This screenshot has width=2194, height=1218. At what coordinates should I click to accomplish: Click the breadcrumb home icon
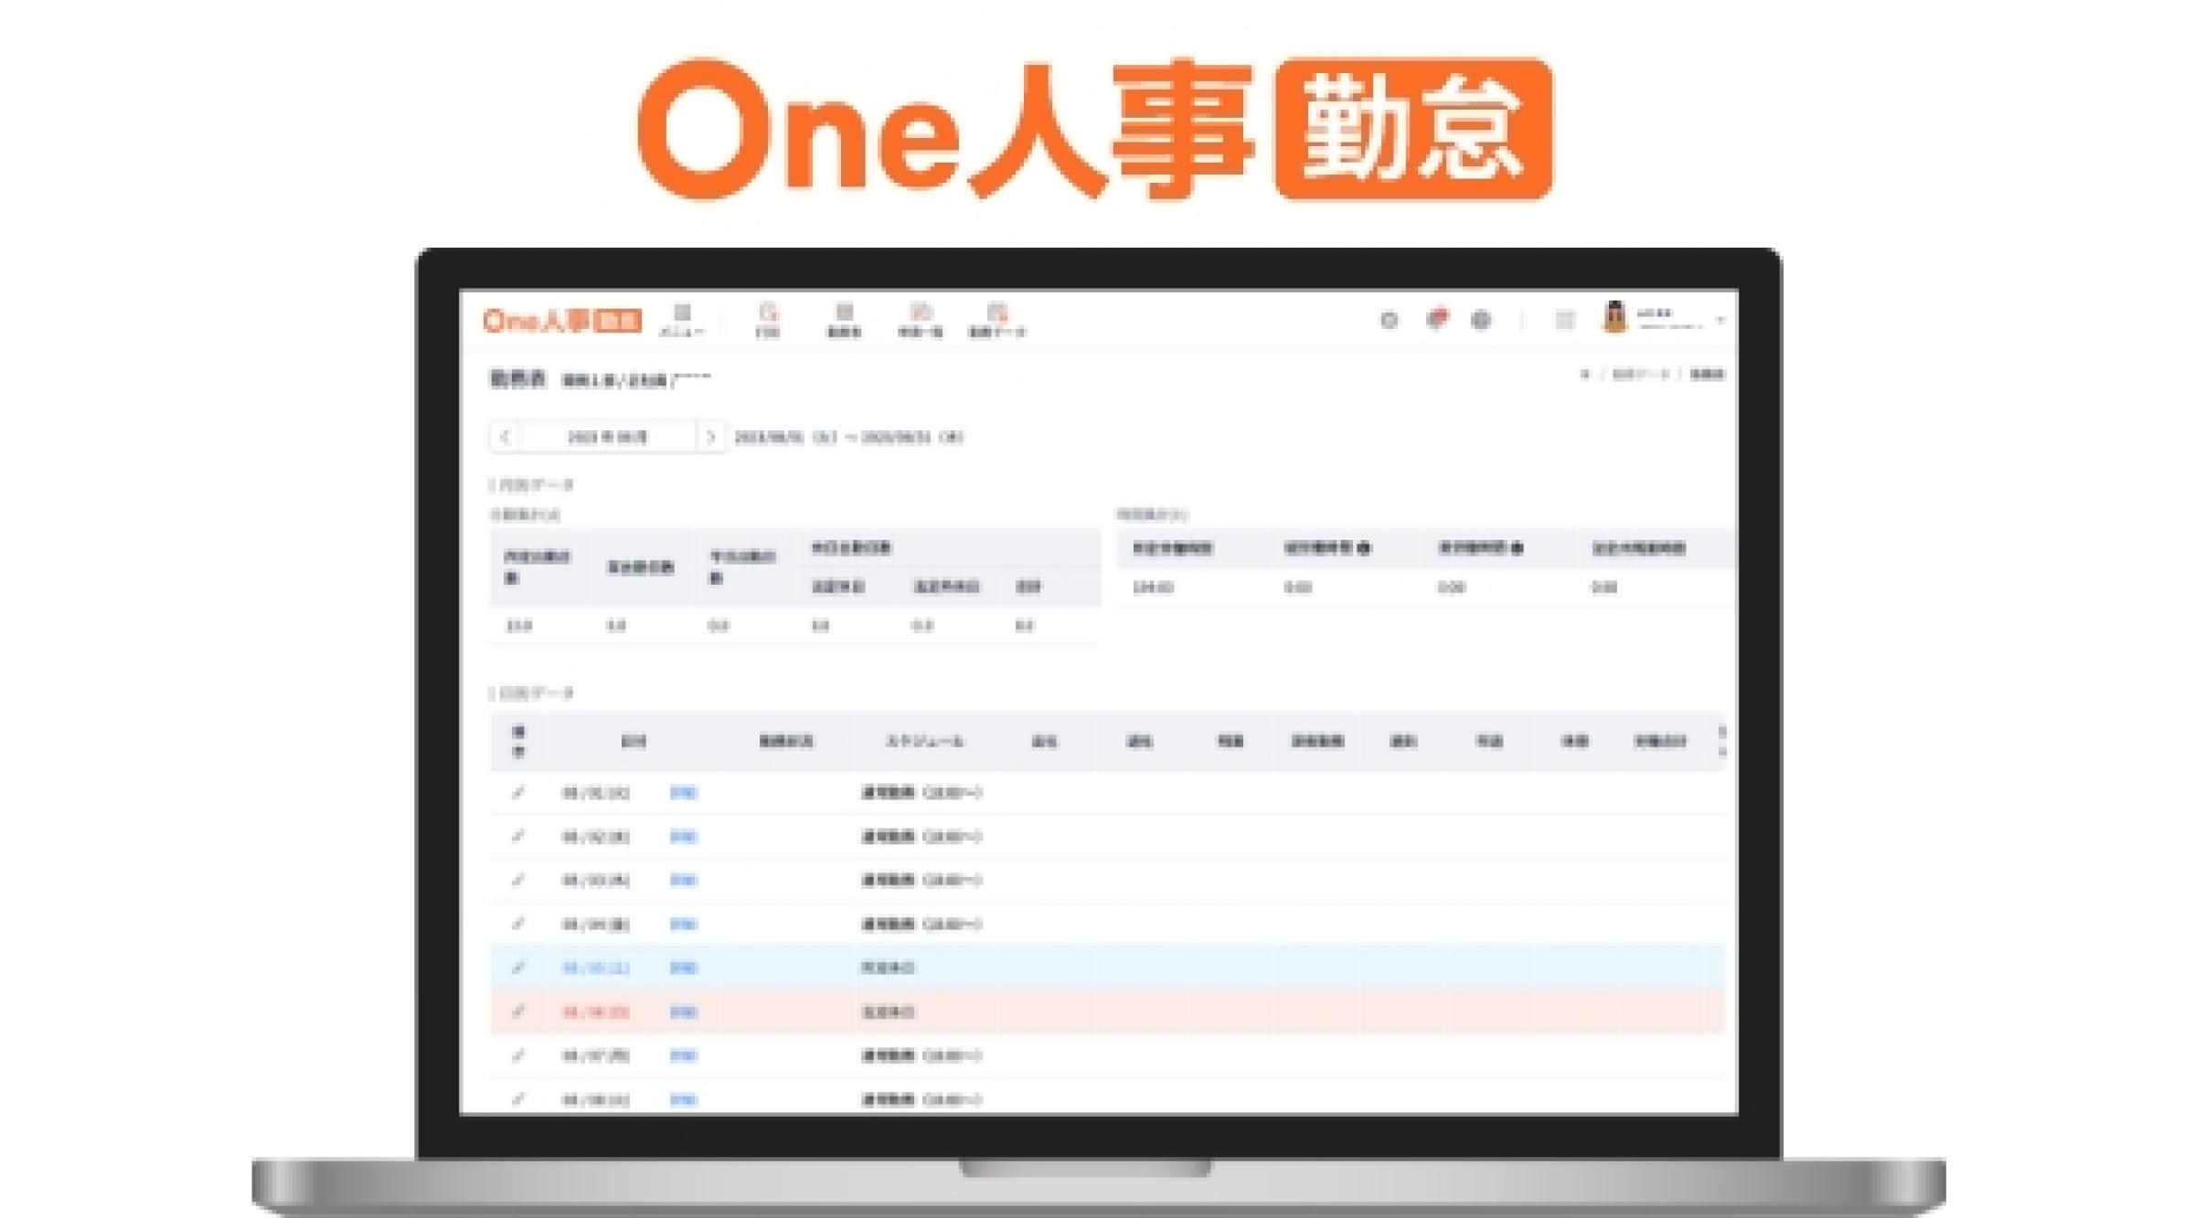pos(1585,375)
